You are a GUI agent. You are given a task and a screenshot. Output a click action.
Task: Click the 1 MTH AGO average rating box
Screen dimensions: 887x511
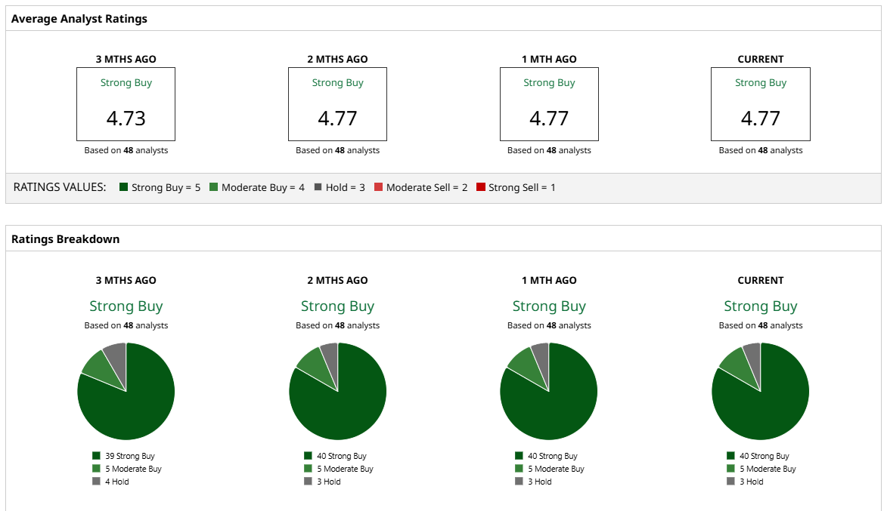549,104
